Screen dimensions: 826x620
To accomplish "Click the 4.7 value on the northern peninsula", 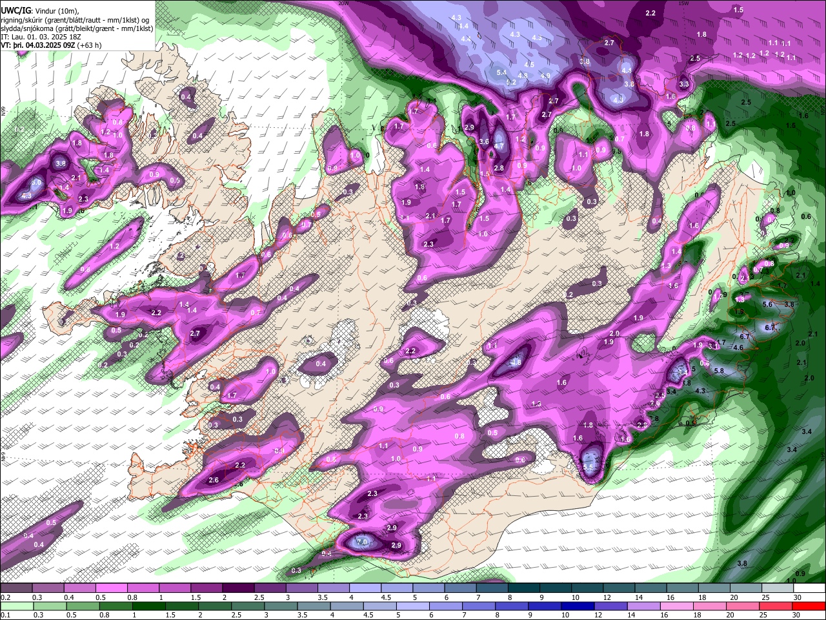I will [x=498, y=146].
